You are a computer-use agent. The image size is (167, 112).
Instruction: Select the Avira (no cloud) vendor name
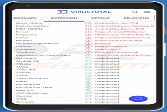(x=32, y=79)
